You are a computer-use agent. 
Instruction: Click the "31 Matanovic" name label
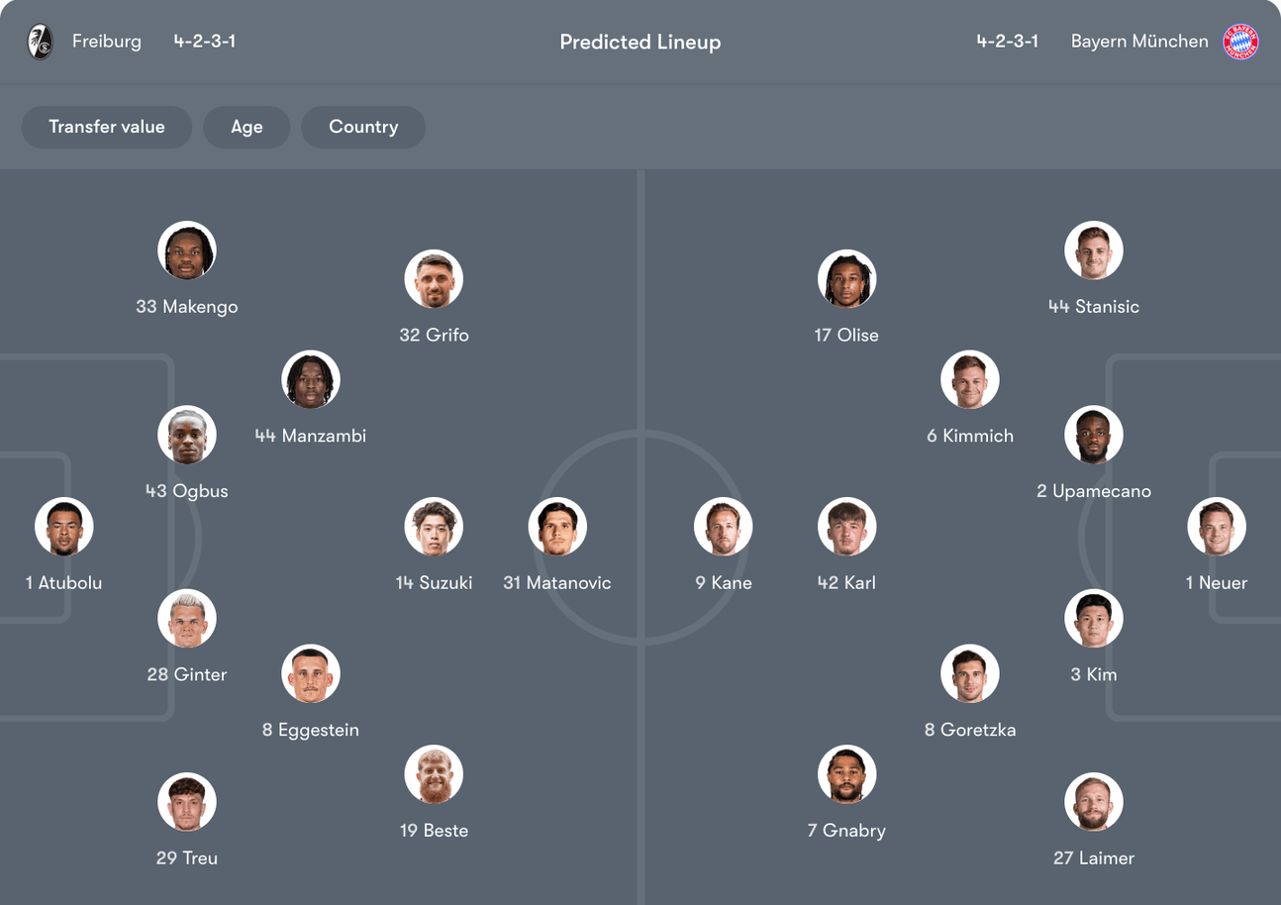click(557, 583)
